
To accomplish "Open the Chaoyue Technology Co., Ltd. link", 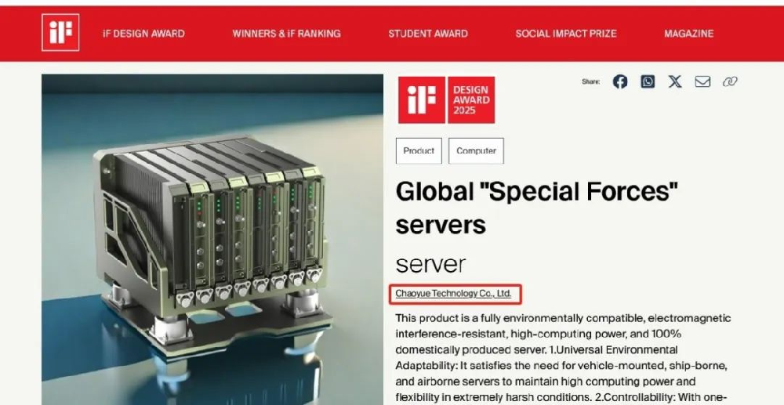I will coord(453,294).
